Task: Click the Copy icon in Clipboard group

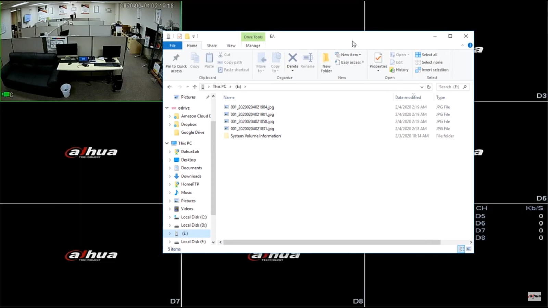Action: [x=195, y=57]
